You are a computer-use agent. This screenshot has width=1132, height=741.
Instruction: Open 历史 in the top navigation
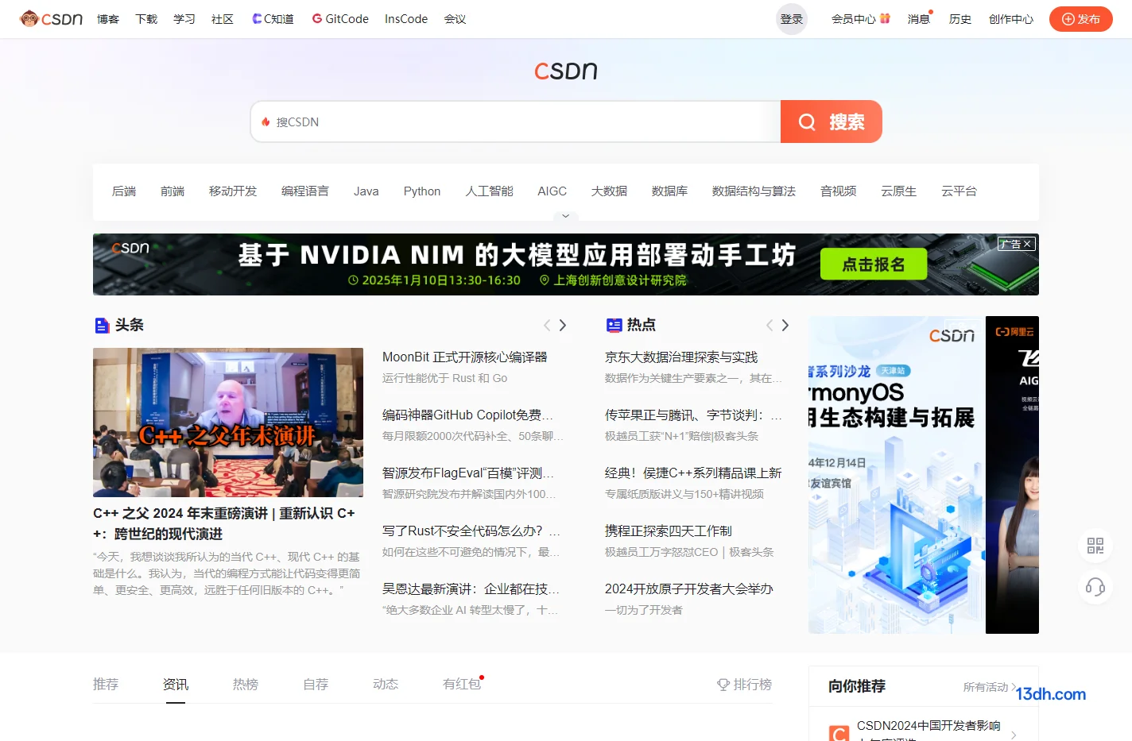coord(960,19)
